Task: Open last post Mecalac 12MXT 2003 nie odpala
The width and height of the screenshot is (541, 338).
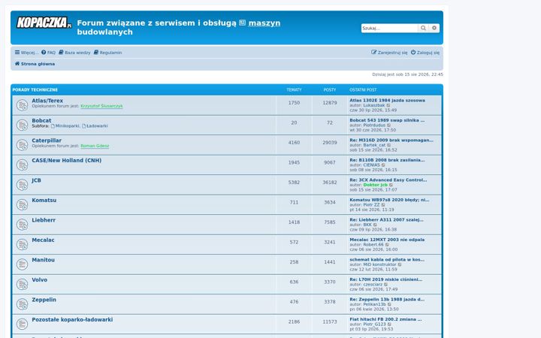Action: coord(387,240)
